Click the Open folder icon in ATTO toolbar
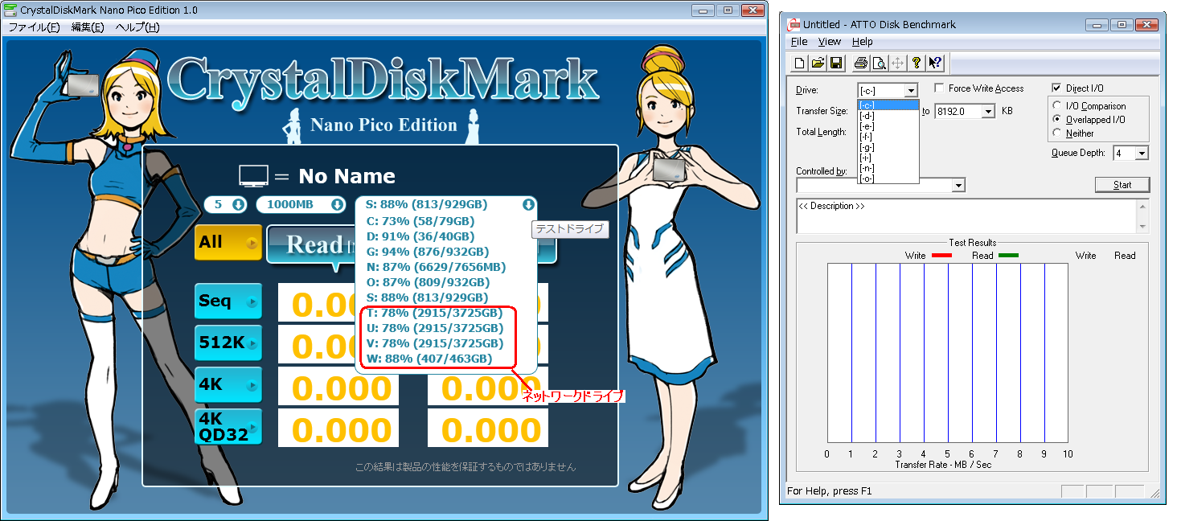 (818, 63)
